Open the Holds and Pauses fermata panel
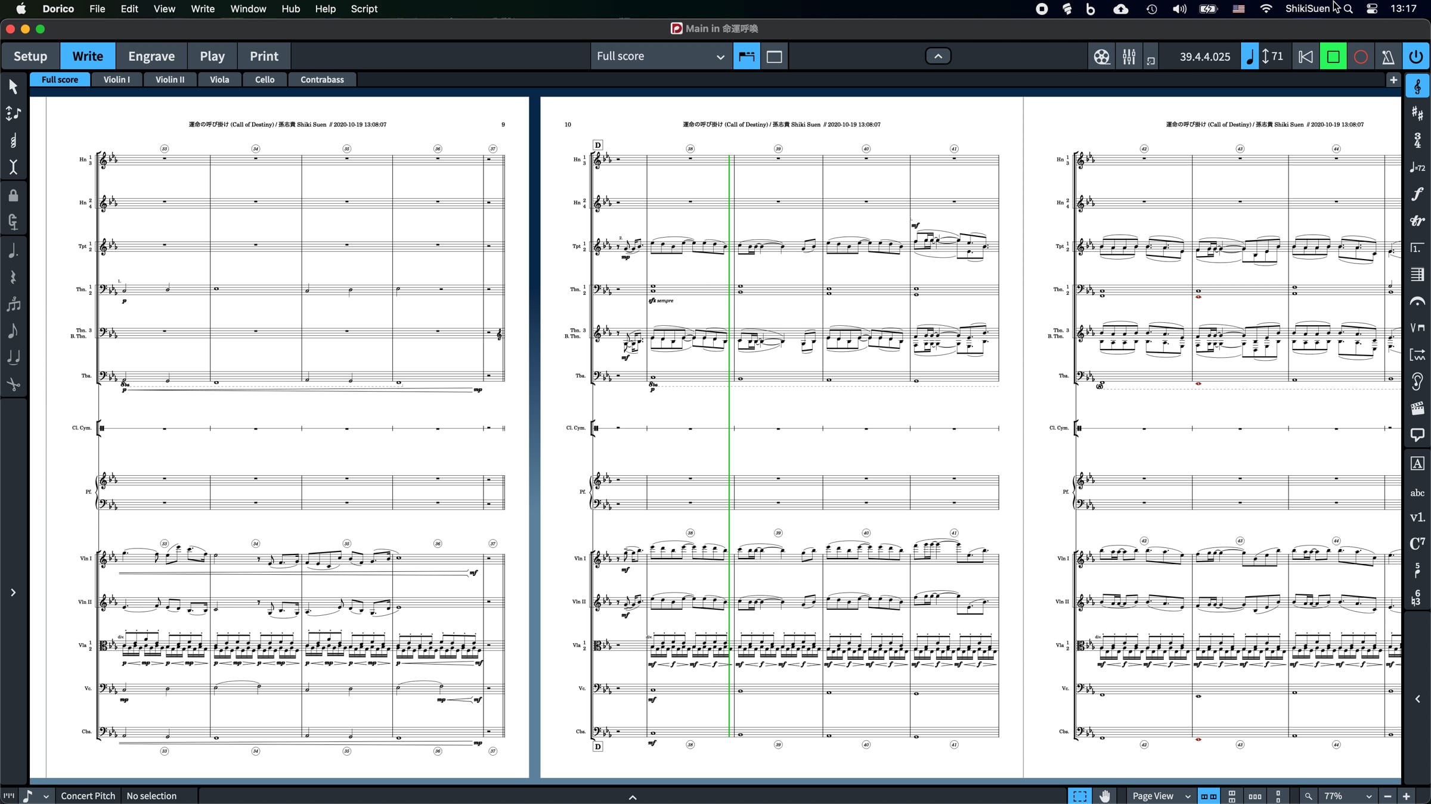The image size is (1431, 804). pyautogui.click(x=1417, y=301)
